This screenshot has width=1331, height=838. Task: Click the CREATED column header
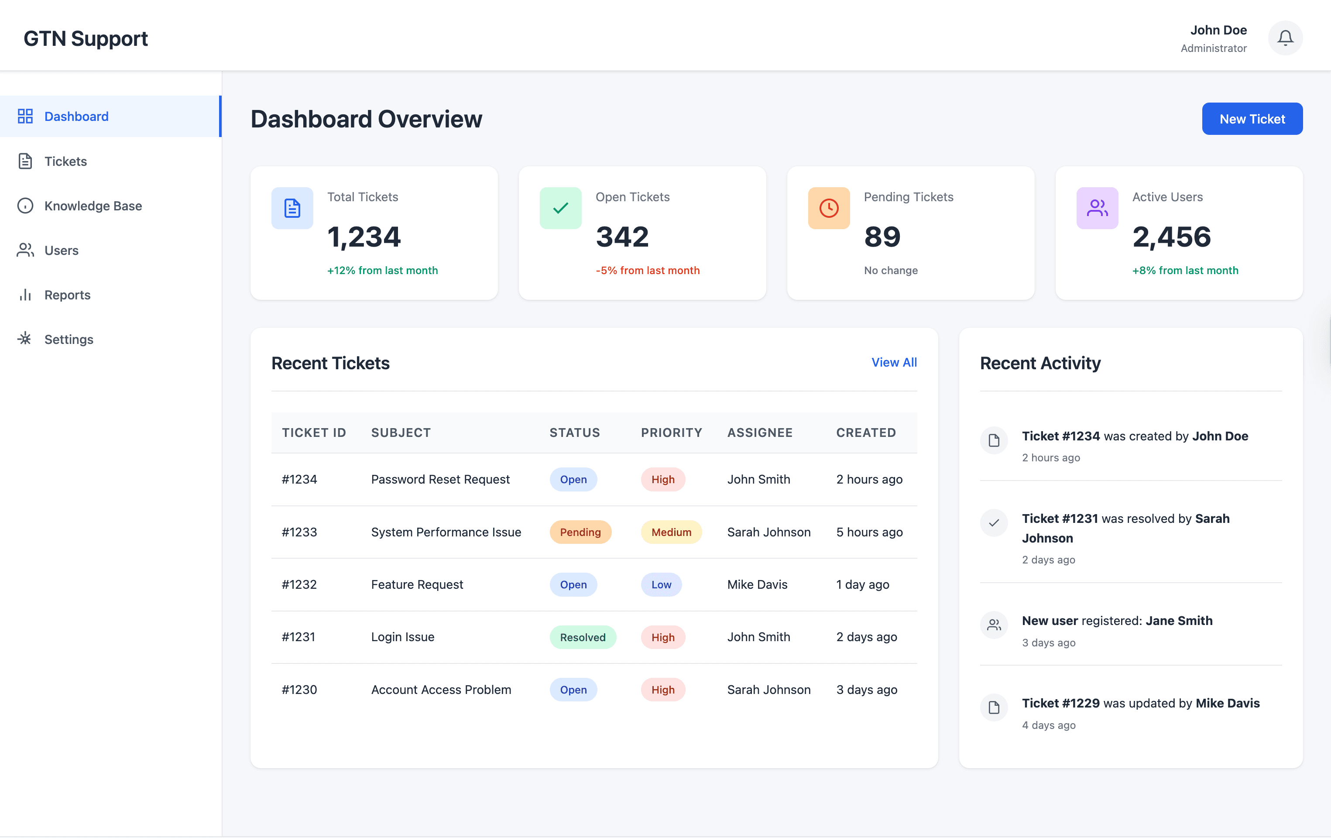[x=866, y=432]
